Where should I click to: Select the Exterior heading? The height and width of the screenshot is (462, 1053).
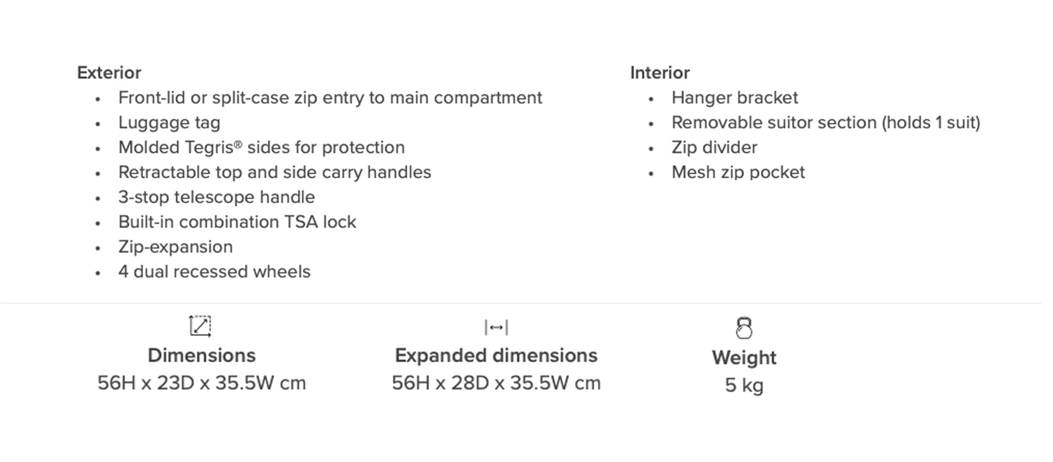coord(109,73)
